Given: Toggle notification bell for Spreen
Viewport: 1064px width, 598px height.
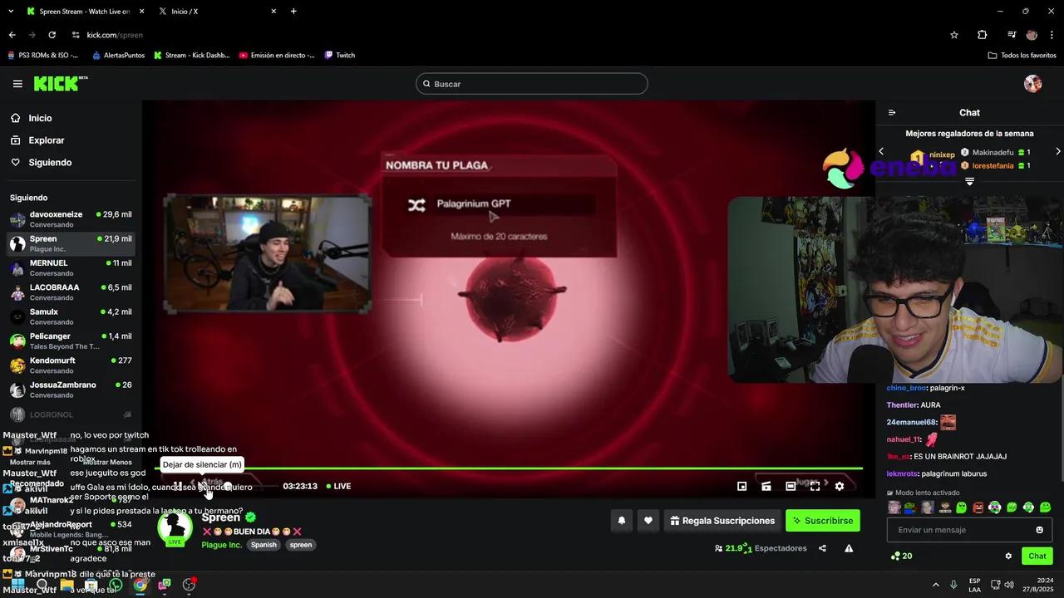Looking at the screenshot, I should [x=621, y=521].
